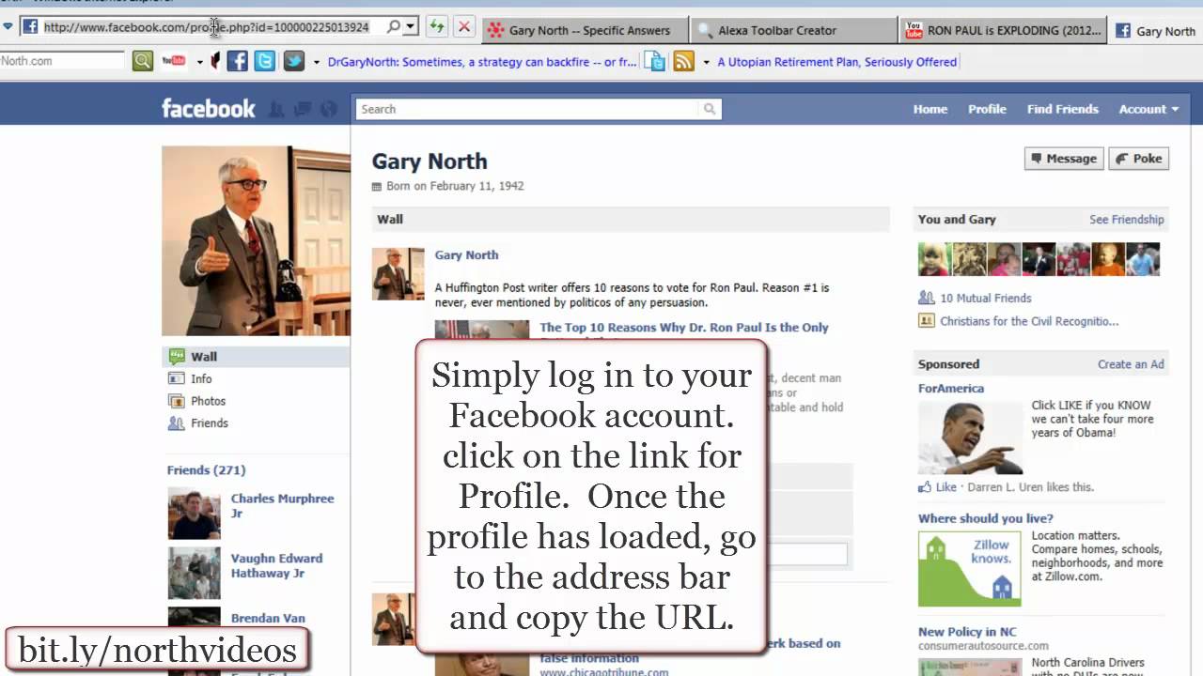Viewport: 1203px width, 676px height.
Task: Open Top 10 Reasons Why Dr. Ron Paul article
Action: pos(683,327)
